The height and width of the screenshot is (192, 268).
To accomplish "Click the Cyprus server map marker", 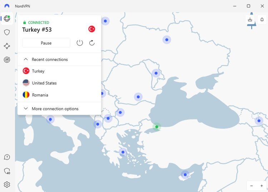I will (x=185, y=175).
